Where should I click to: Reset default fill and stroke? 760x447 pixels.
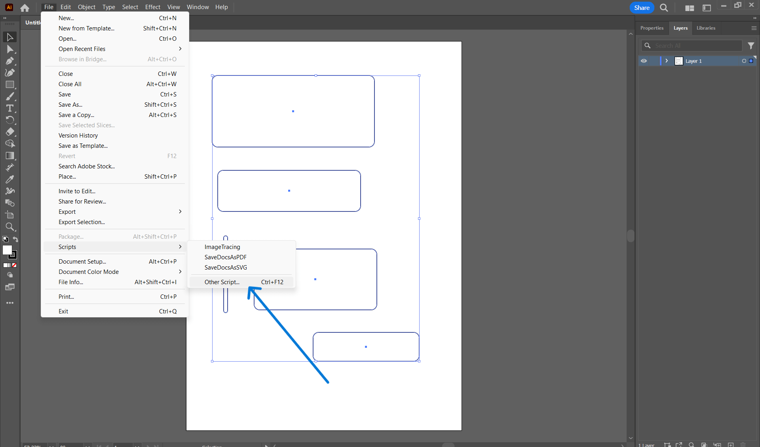pyautogui.click(x=6, y=239)
